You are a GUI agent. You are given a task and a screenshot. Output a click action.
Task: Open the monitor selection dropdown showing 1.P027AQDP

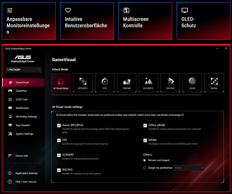tap(23, 70)
